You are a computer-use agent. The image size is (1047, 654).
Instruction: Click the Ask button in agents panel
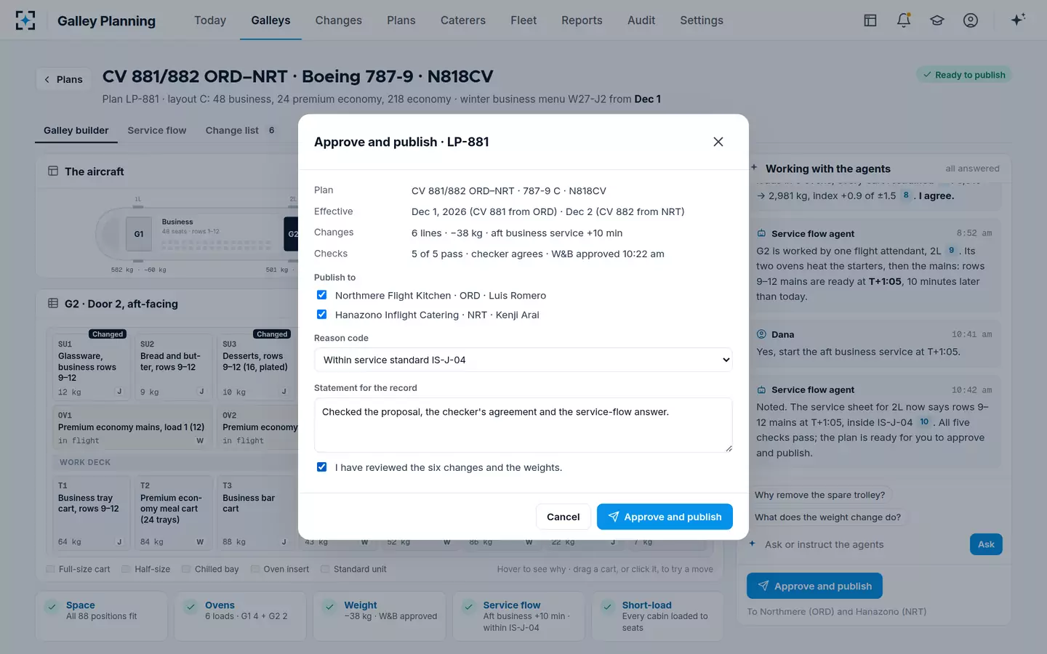tap(986, 544)
